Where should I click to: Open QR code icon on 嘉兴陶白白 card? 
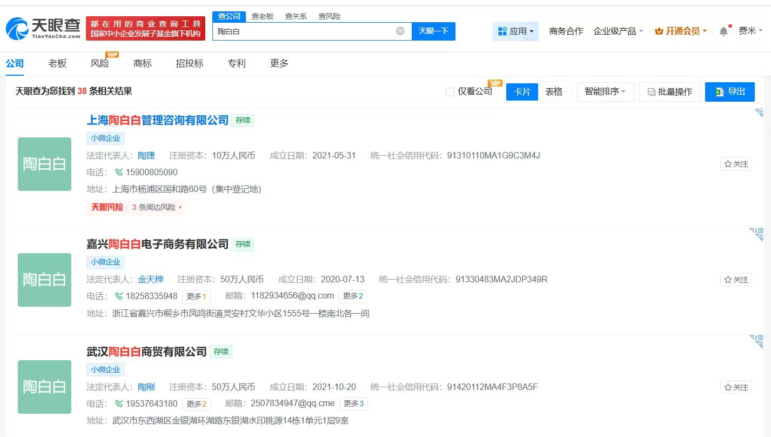(756, 234)
